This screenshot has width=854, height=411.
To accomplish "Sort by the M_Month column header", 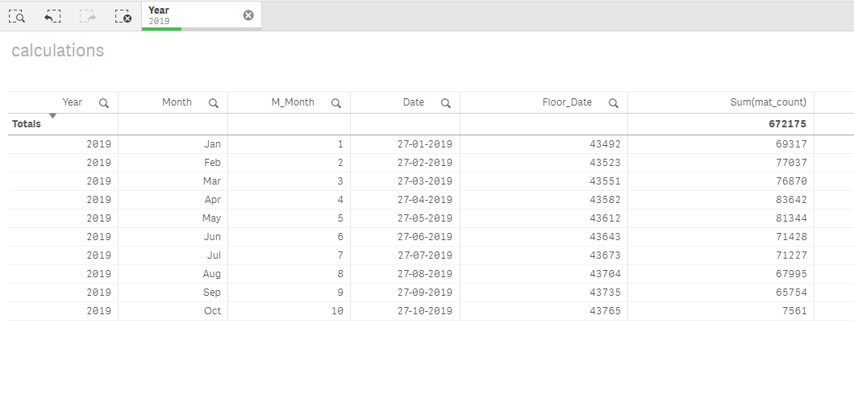I will pos(293,102).
